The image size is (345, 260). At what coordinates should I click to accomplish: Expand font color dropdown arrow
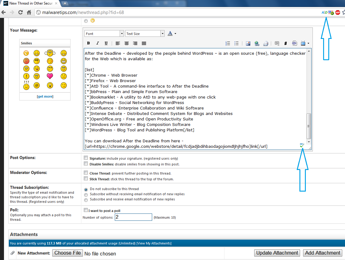coord(175,34)
